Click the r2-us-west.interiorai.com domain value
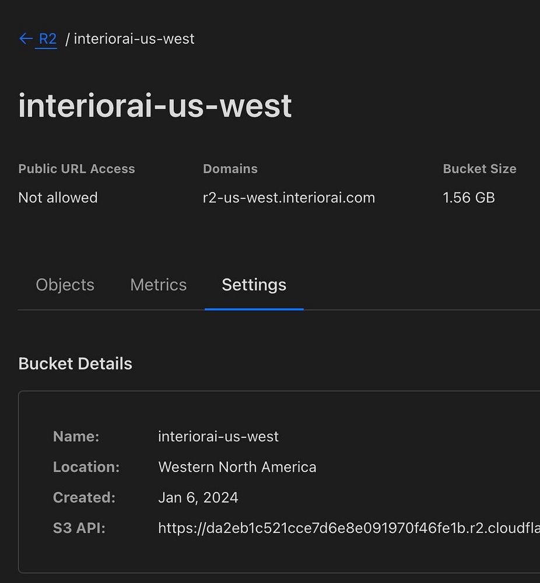Viewport: 540px width, 583px height. (x=289, y=198)
